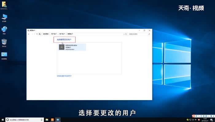215x122 pixels.
Task: Open the Action Center notifications icon
Action: pyautogui.click(x=212, y=120)
